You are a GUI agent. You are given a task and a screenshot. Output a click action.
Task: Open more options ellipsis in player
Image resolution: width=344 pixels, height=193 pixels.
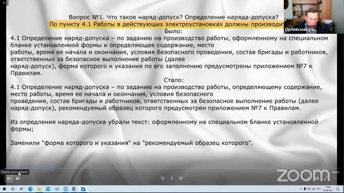coord(334,179)
